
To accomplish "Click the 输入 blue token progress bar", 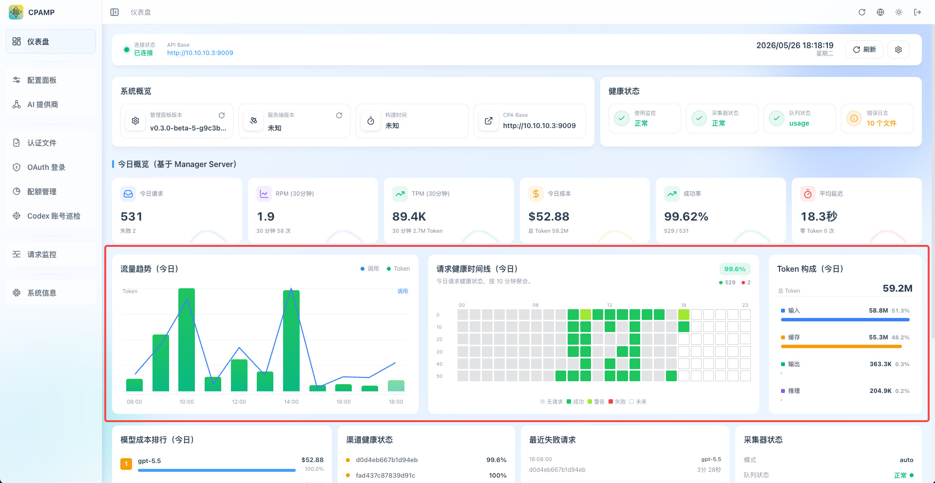I will click(x=845, y=320).
